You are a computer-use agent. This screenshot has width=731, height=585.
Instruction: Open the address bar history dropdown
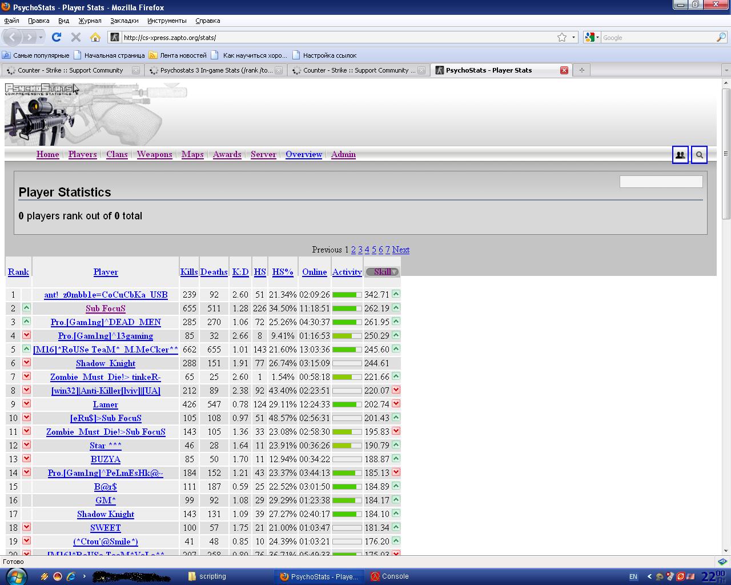[574, 37]
